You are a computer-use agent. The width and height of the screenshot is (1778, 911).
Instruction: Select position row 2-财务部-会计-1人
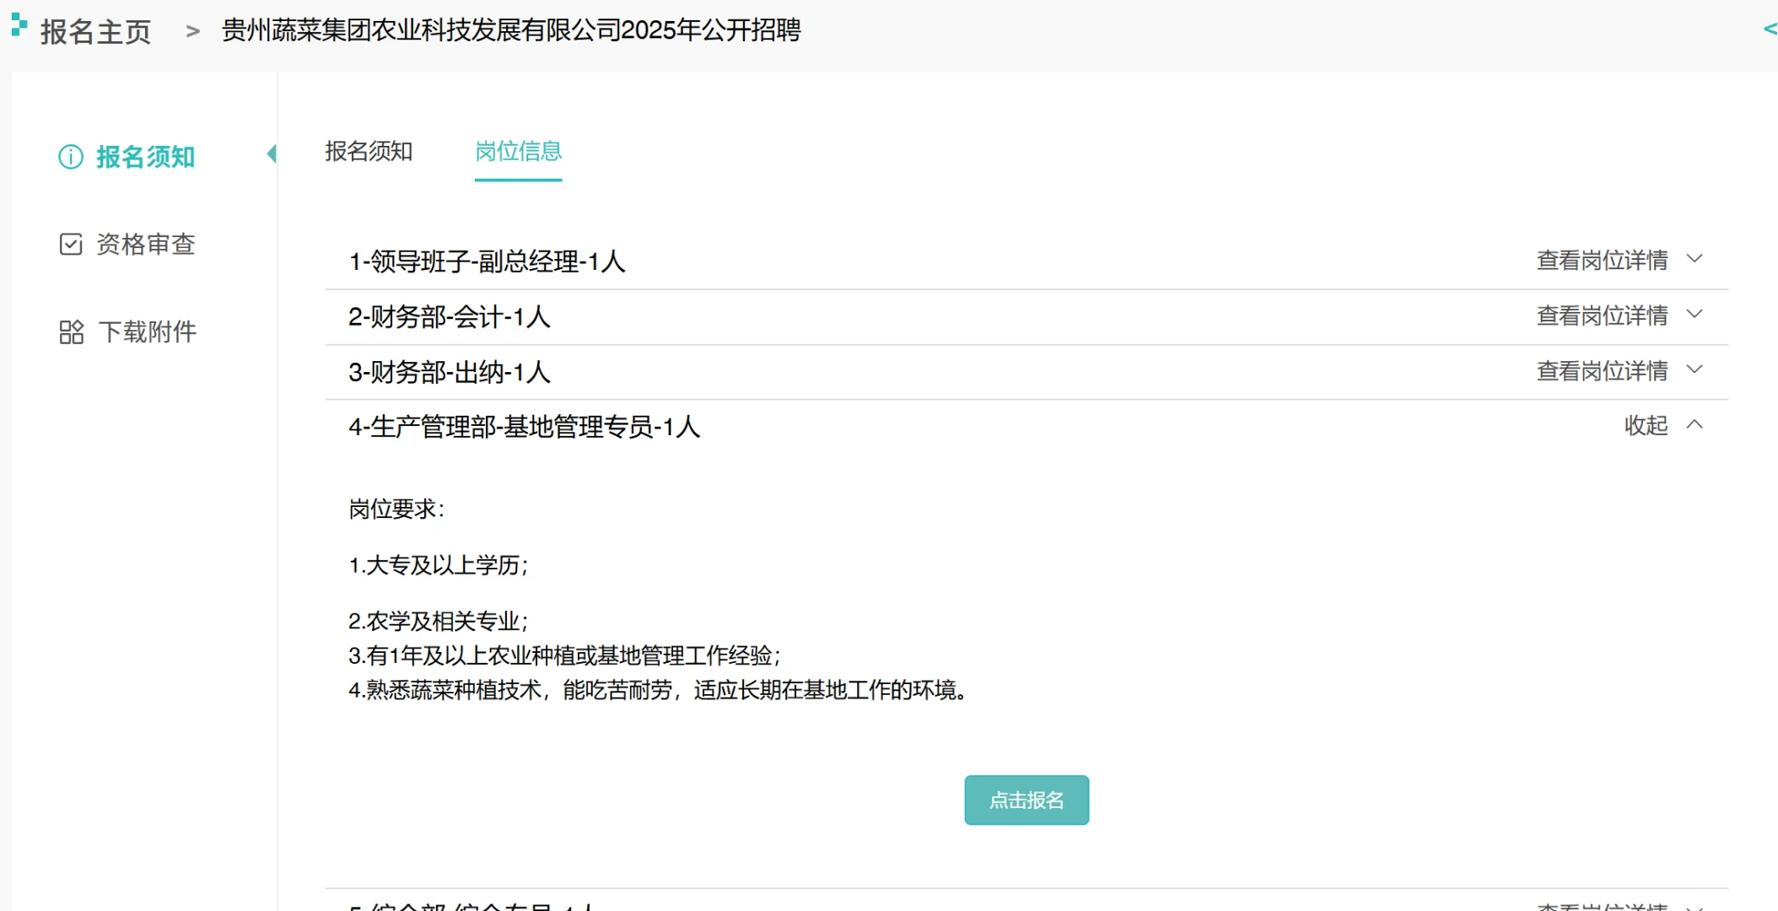(1026, 317)
